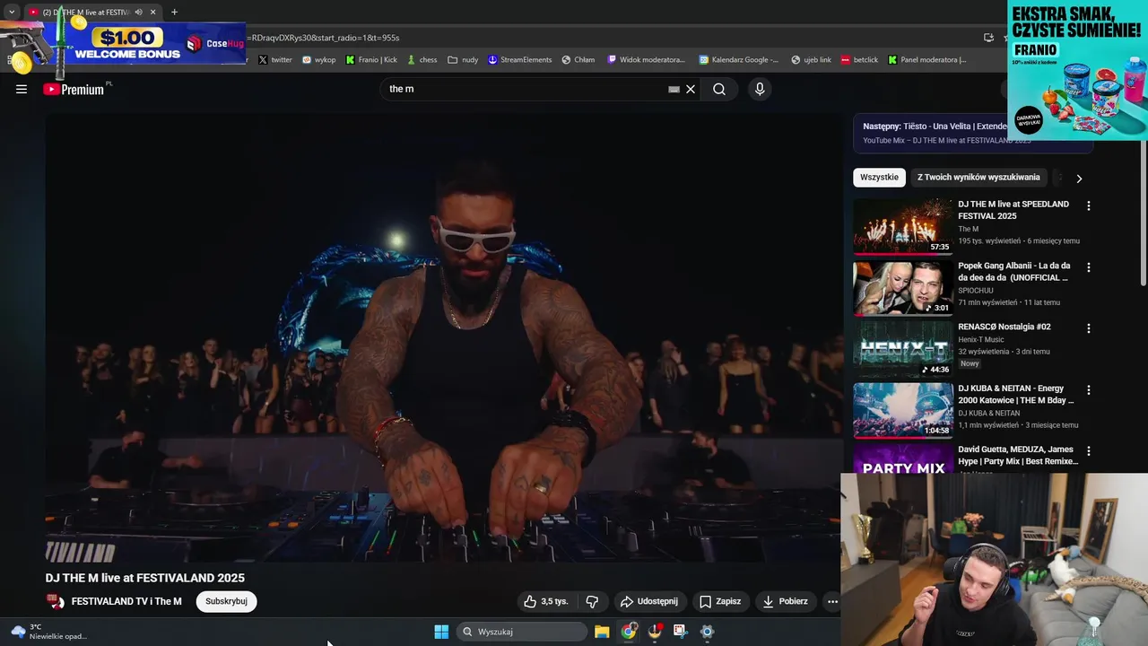Open more actions three-dot menu under video
The height and width of the screenshot is (646, 1148).
tap(832, 601)
